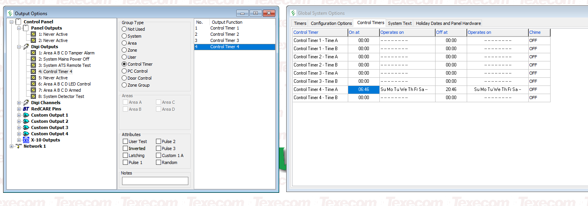Image resolution: width=588 pixels, height=206 pixels.
Task: Click the Network 1 icon
Action: pos(18,146)
